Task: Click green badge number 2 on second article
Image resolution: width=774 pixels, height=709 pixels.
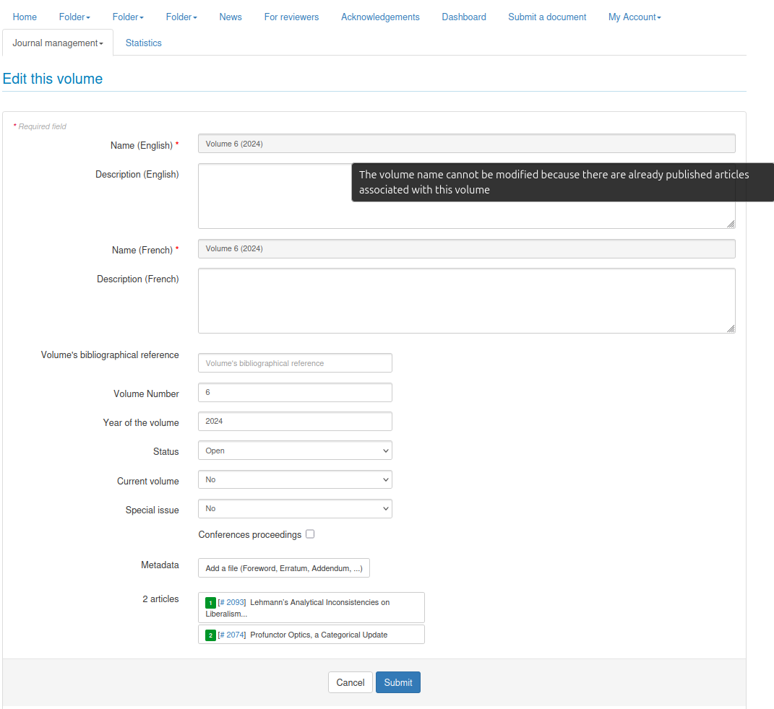Action: tap(210, 635)
